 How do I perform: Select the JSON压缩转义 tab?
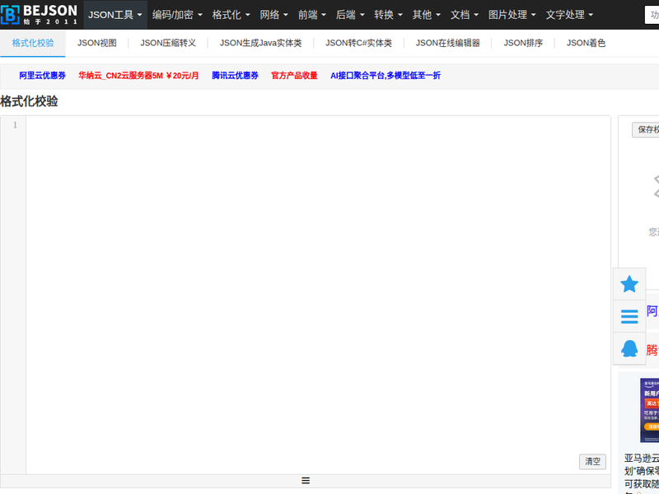(168, 43)
